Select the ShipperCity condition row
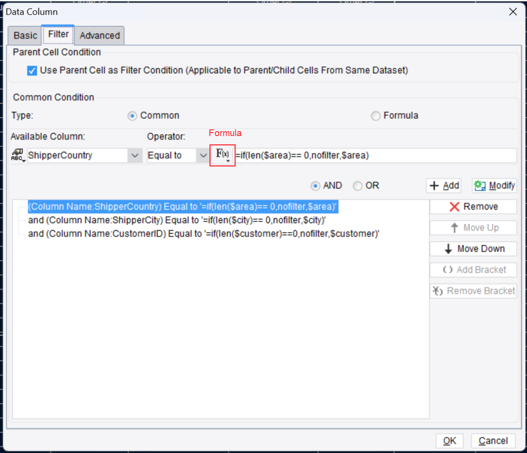Image resolution: width=527 pixels, height=453 pixels. pyautogui.click(x=177, y=220)
